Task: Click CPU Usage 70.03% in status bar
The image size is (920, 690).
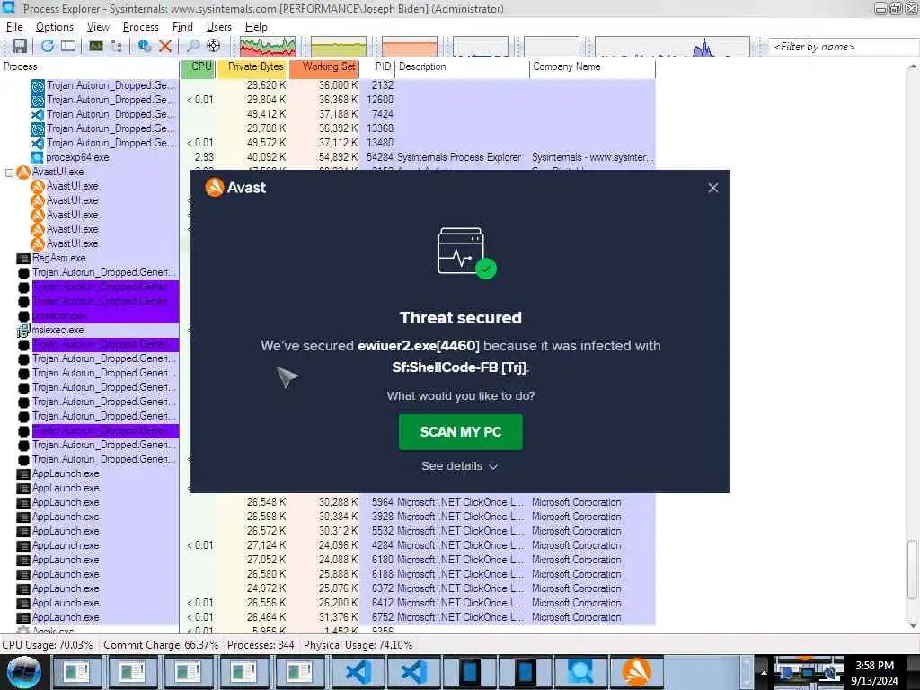Action: (48, 645)
